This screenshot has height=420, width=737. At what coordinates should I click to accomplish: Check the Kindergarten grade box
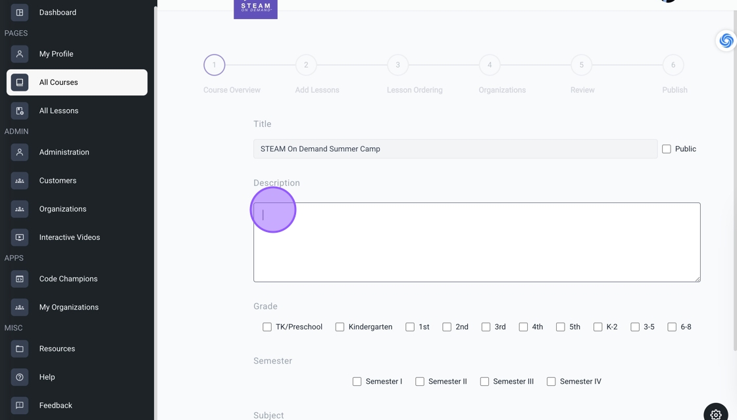340,327
